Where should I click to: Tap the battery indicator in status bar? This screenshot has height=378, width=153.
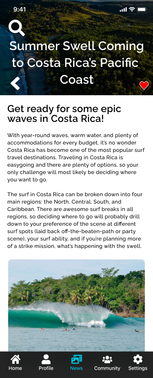click(142, 9)
